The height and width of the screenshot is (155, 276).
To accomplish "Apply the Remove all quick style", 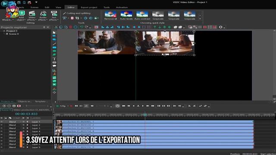I will (x=110, y=15).
